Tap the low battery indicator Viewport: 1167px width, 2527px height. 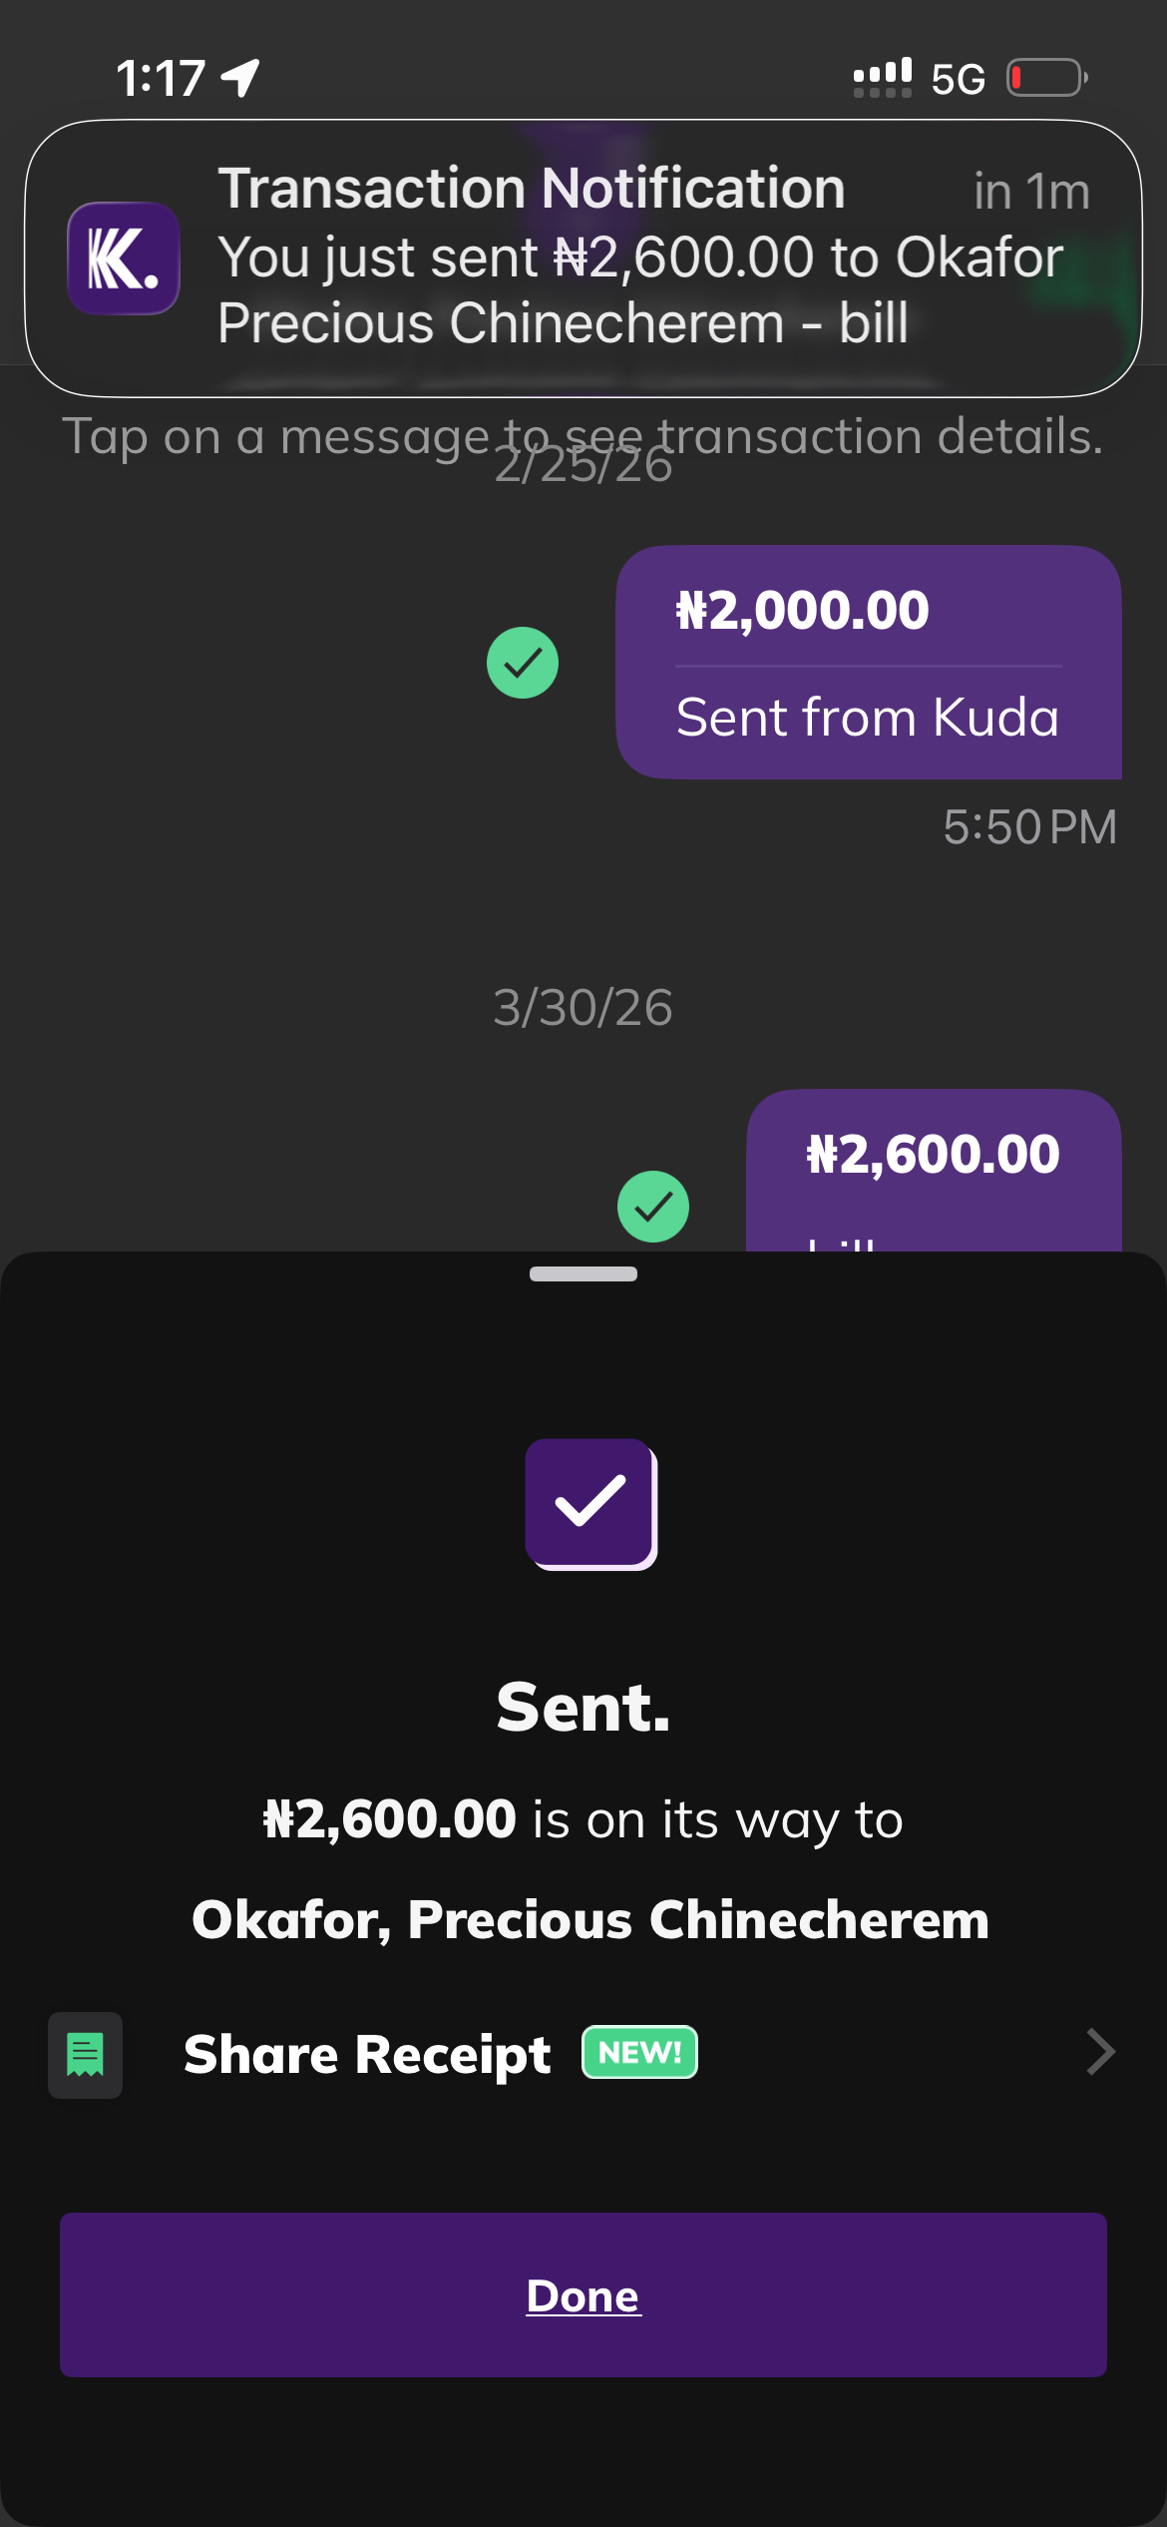click(x=1046, y=78)
